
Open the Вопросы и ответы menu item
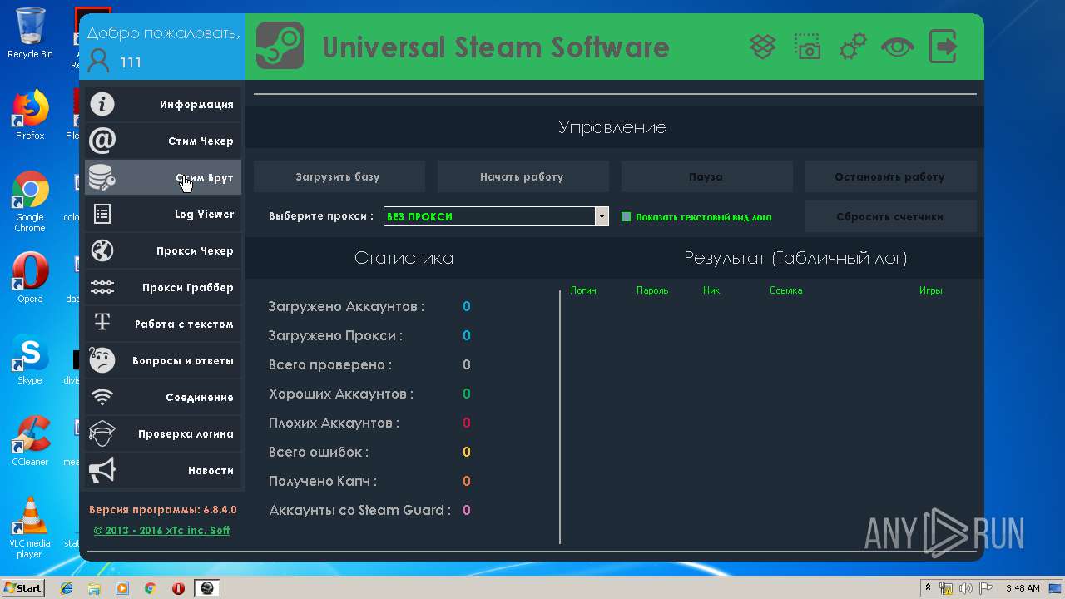click(x=163, y=360)
